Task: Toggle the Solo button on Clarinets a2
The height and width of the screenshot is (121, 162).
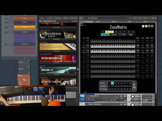Action: tap(129, 96)
